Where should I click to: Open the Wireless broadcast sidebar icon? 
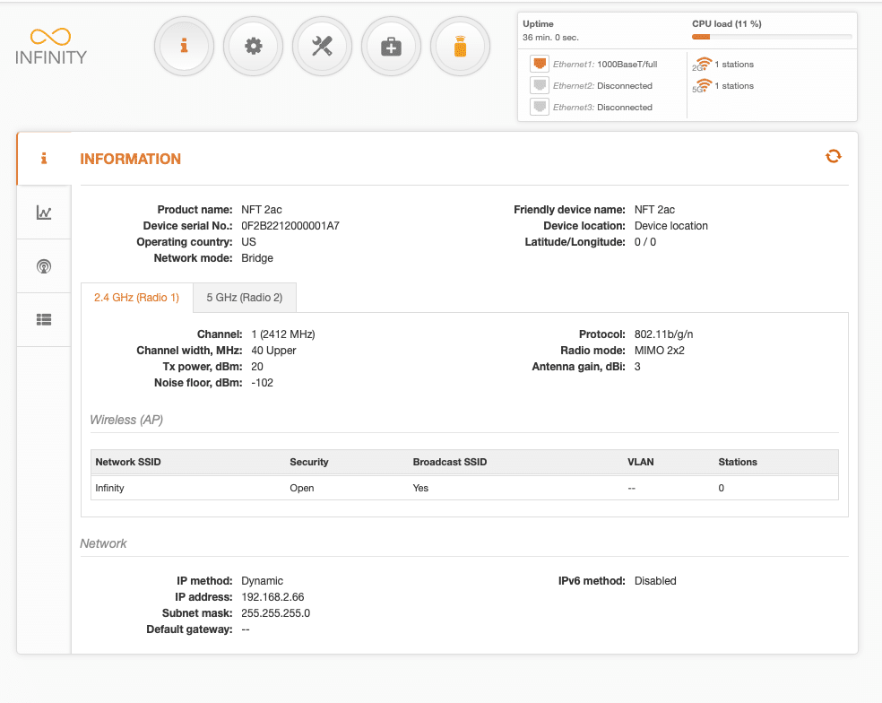click(44, 266)
